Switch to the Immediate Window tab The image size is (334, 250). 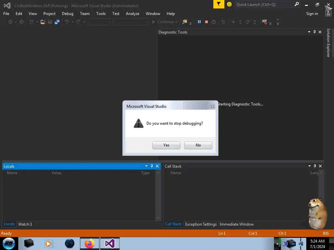coord(237,224)
